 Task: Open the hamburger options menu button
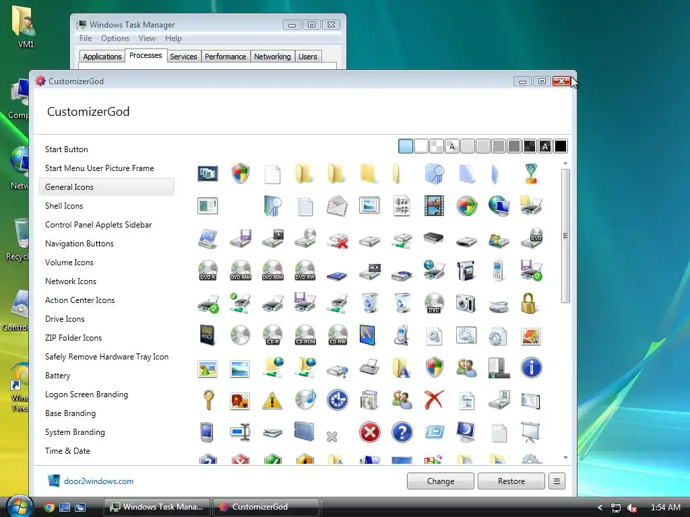[x=557, y=481]
